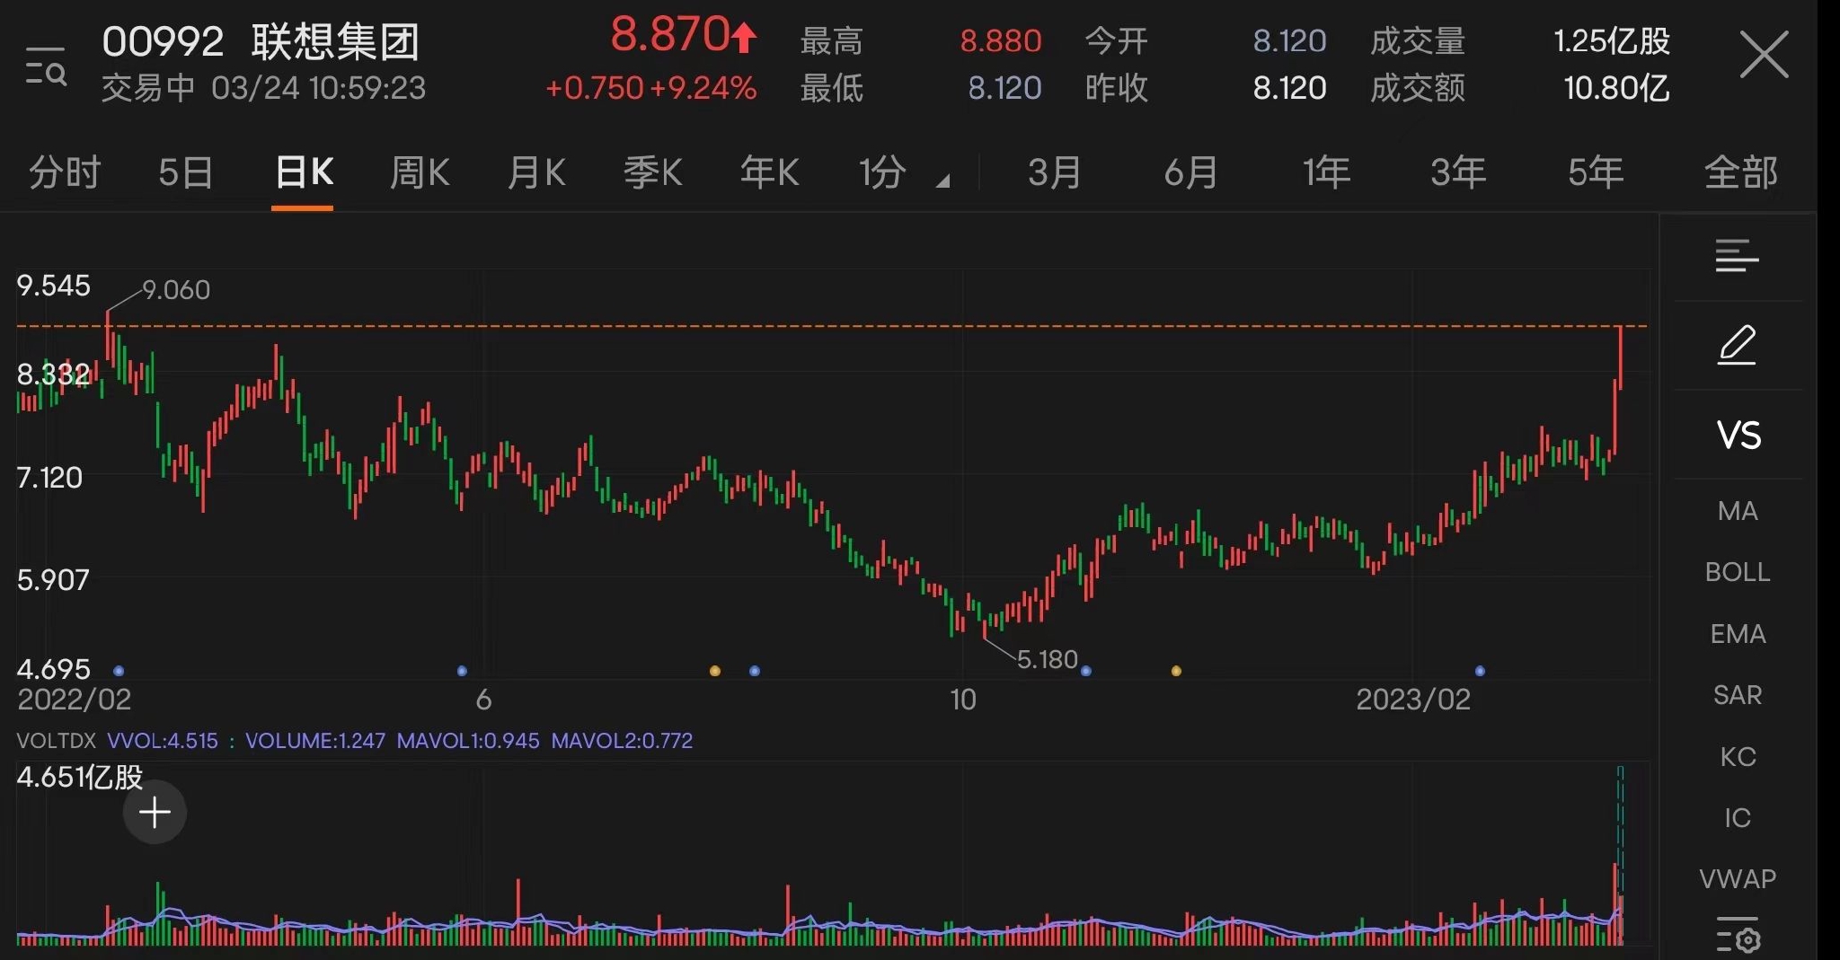
Task: Click the 2022/02 date axis label
Action: tap(75, 700)
